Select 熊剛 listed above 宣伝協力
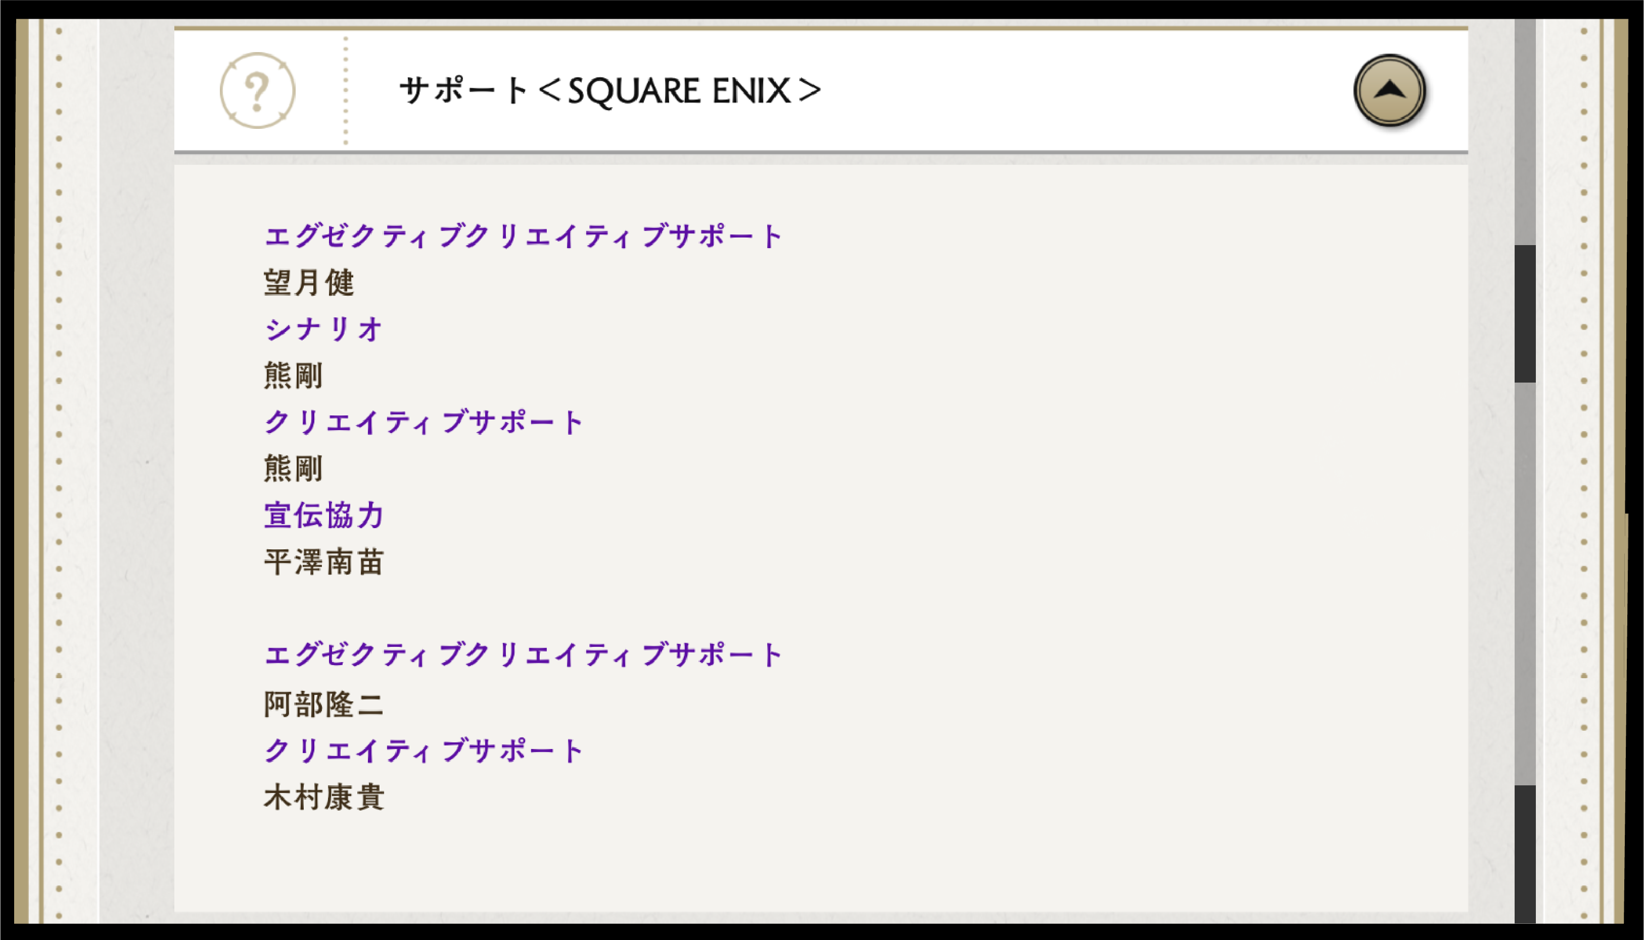The width and height of the screenshot is (1644, 940). pyautogui.click(x=293, y=468)
